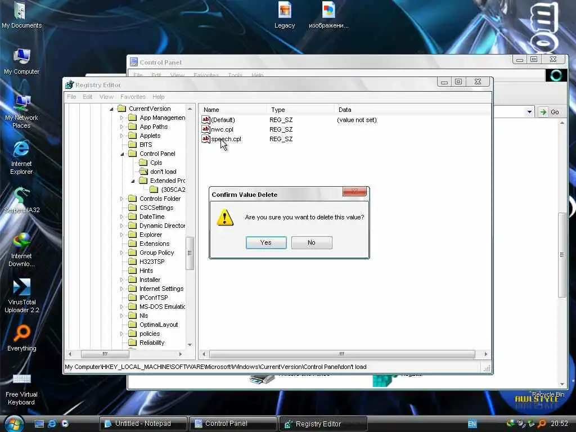Click Show Desktop quick launch icon
Screen dimensions: 576x432
pos(39,424)
